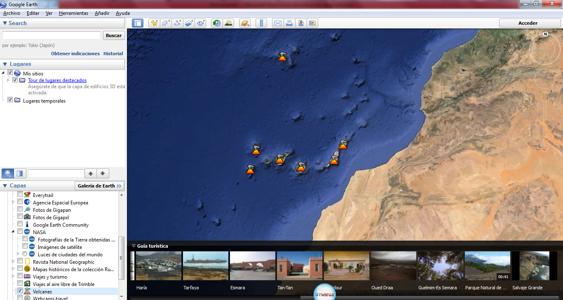This screenshot has height=300, width=563.
Task: Enable the Google Earth Community layer checkbox
Action: tap(20, 225)
